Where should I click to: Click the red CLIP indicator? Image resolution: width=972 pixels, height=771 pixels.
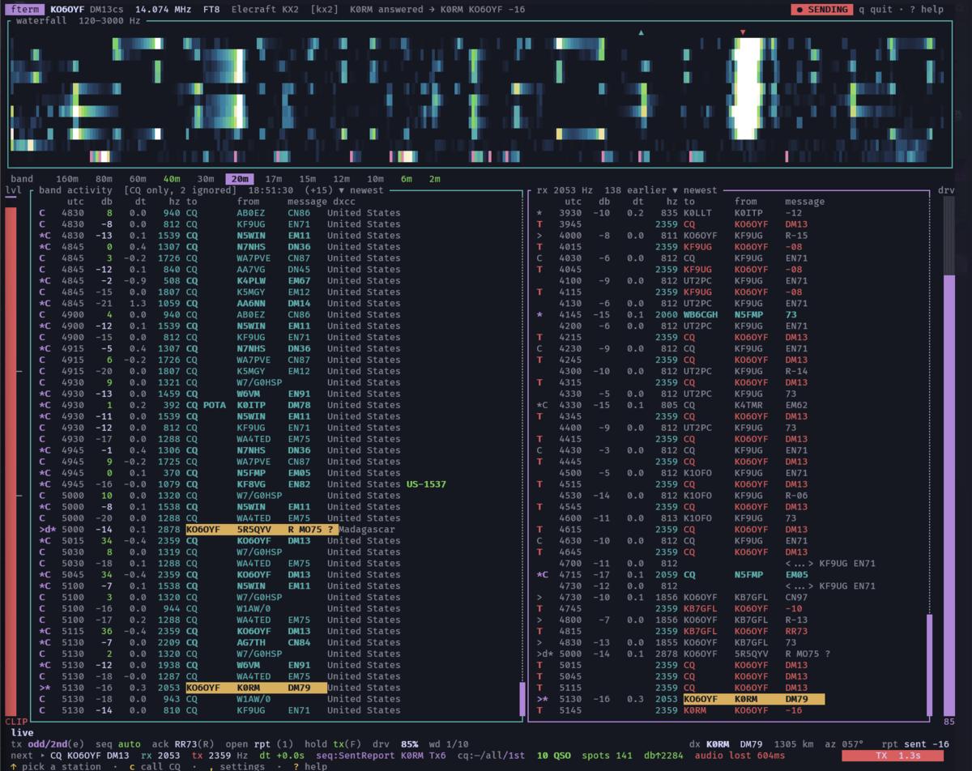tap(16, 722)
